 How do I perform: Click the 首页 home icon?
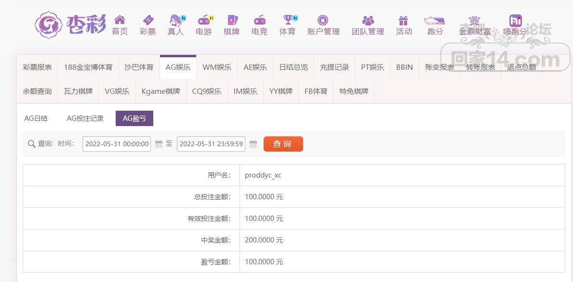click(120, 20)
